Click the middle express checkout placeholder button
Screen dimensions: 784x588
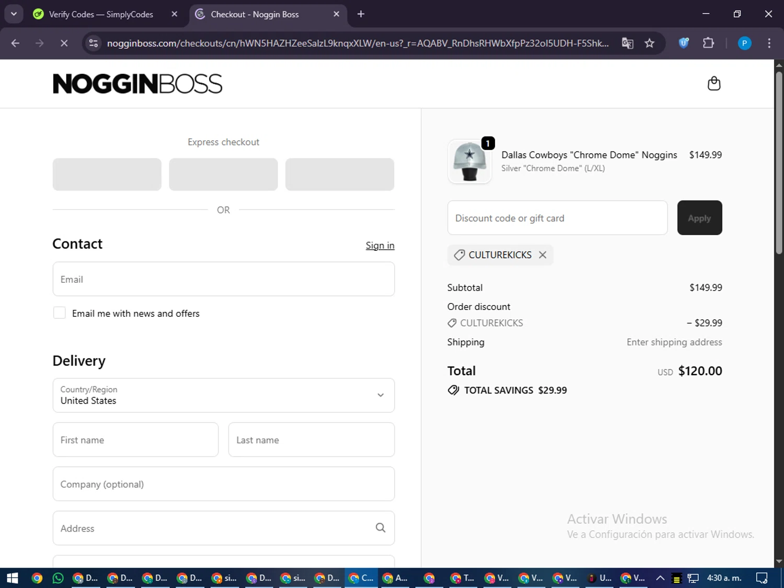[x=223, y=175]
